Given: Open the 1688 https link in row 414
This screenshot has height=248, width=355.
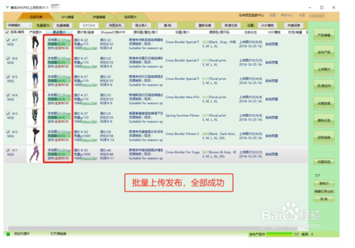Looking at the screenshot, I should coord(89,104).
